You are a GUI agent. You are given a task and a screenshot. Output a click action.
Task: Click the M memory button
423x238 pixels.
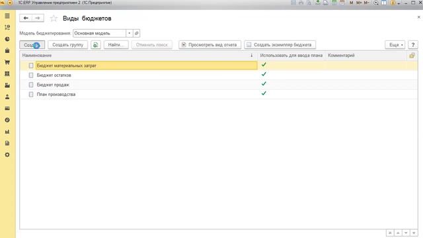pos(351,3)
